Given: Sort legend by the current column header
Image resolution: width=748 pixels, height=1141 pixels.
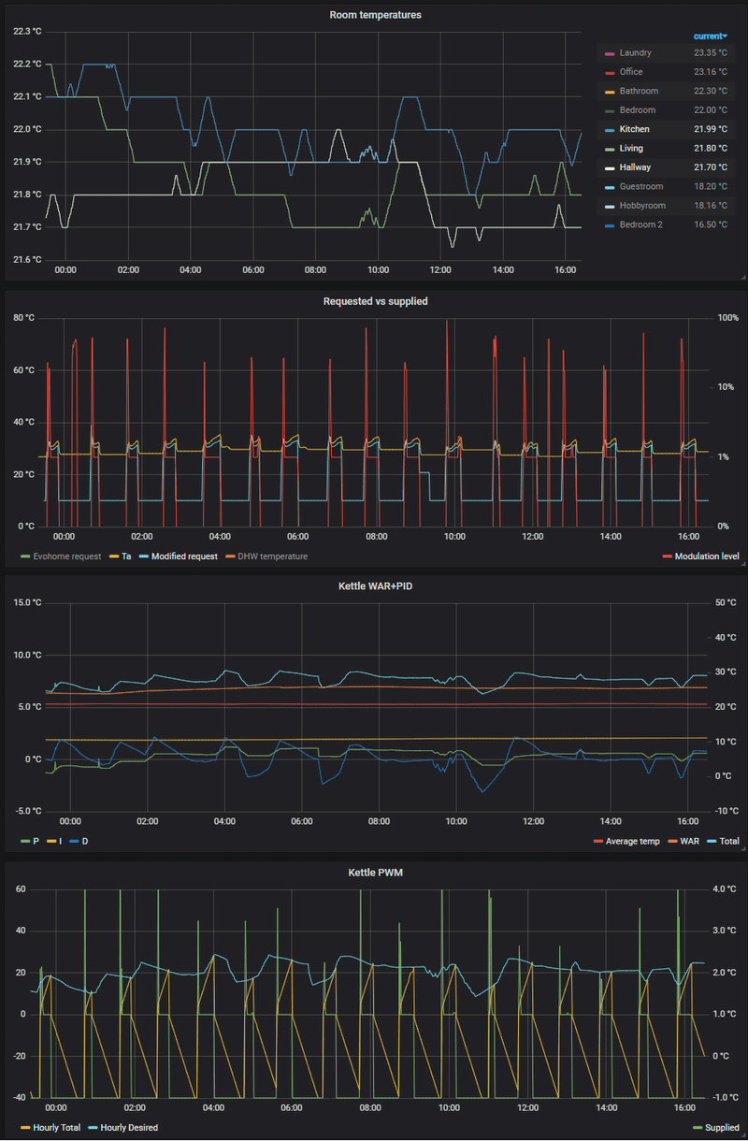Looking at the screenshot, I should pos(711,36).
